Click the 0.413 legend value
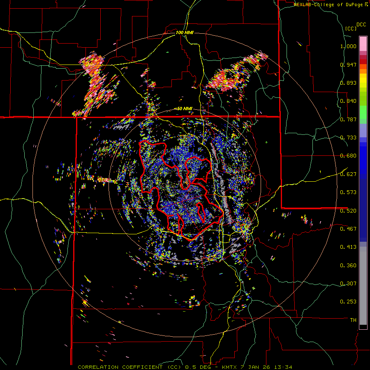Image resolution: width=370 pixels, height=370 pixels. 348,247
